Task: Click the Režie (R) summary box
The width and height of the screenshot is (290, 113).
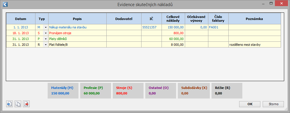Action: coord(227,90)
